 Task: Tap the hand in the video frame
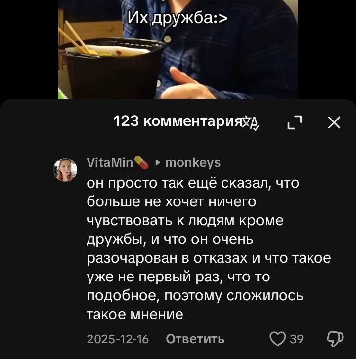pyautogui.click(x=191, y=84)
